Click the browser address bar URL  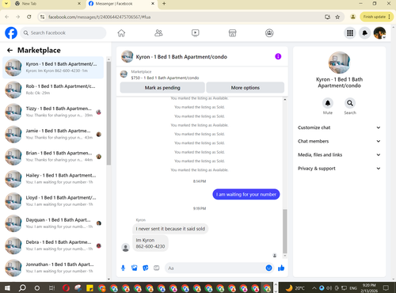(x=99, y=17)
